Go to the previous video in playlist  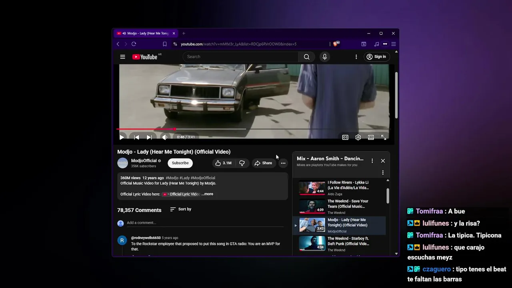point(136,137)
